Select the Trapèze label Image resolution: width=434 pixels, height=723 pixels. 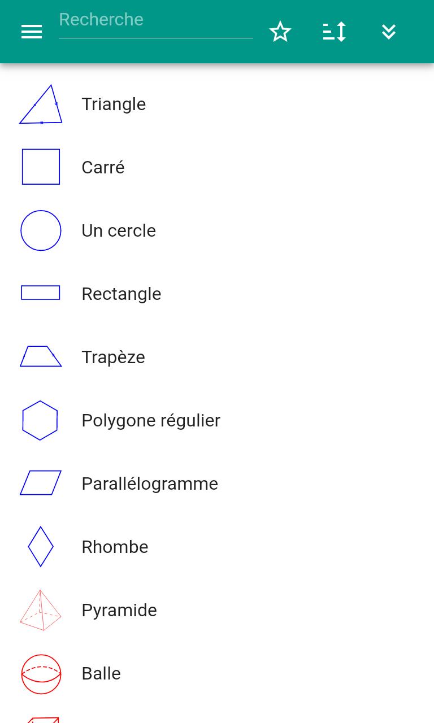(x=113, y=357)
